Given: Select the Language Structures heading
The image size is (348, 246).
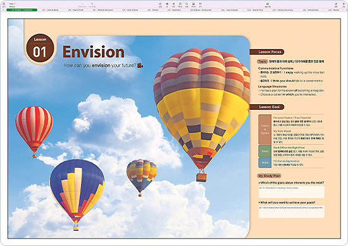Looking at the screenshot, I should 272,86.
